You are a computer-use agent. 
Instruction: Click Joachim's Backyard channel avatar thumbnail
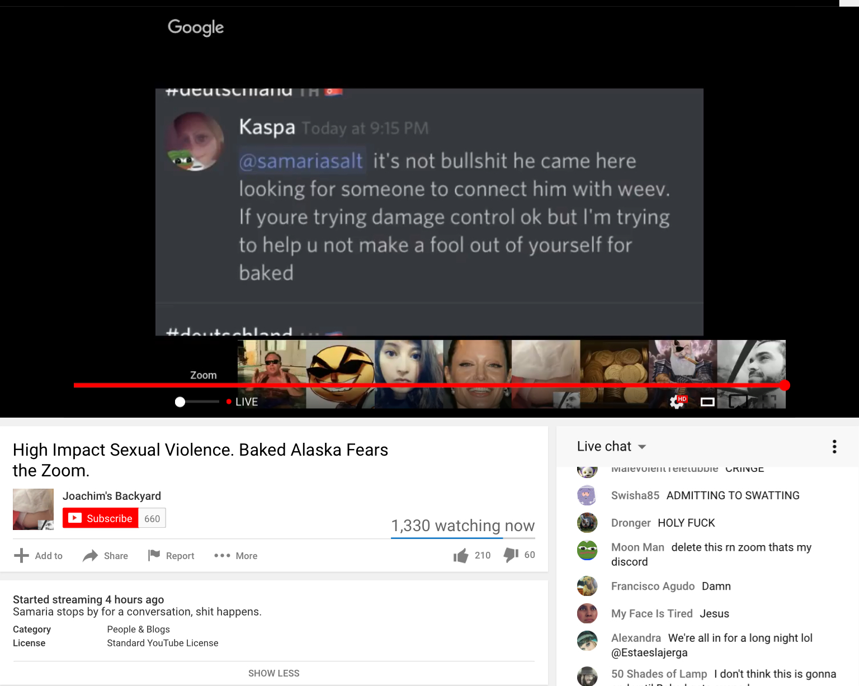(33, 509)
